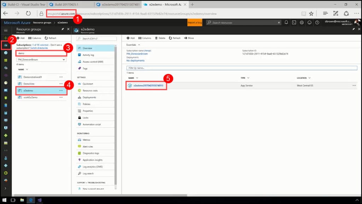Click the No deployments link

point(135,60)
